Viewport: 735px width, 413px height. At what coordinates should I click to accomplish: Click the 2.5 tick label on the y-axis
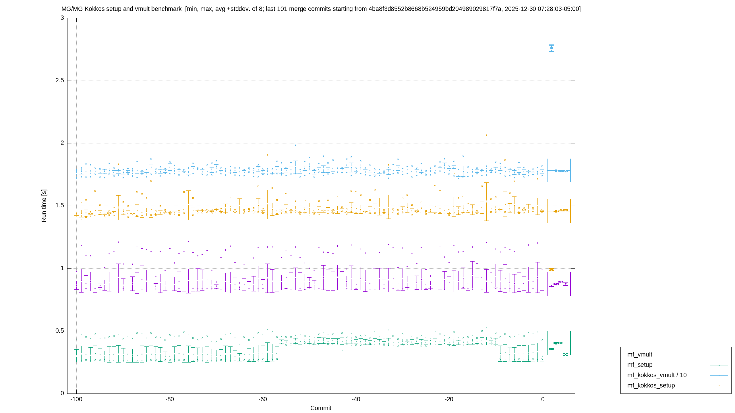(x=60, y=81)
